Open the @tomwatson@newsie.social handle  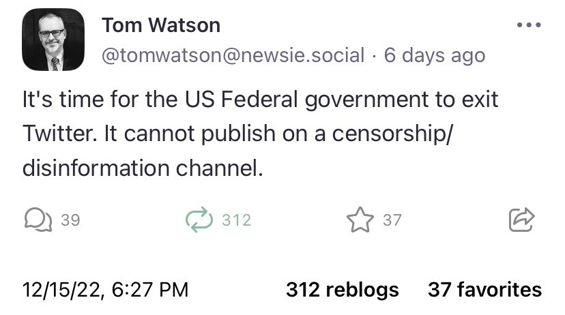click(x=233, y=55)
